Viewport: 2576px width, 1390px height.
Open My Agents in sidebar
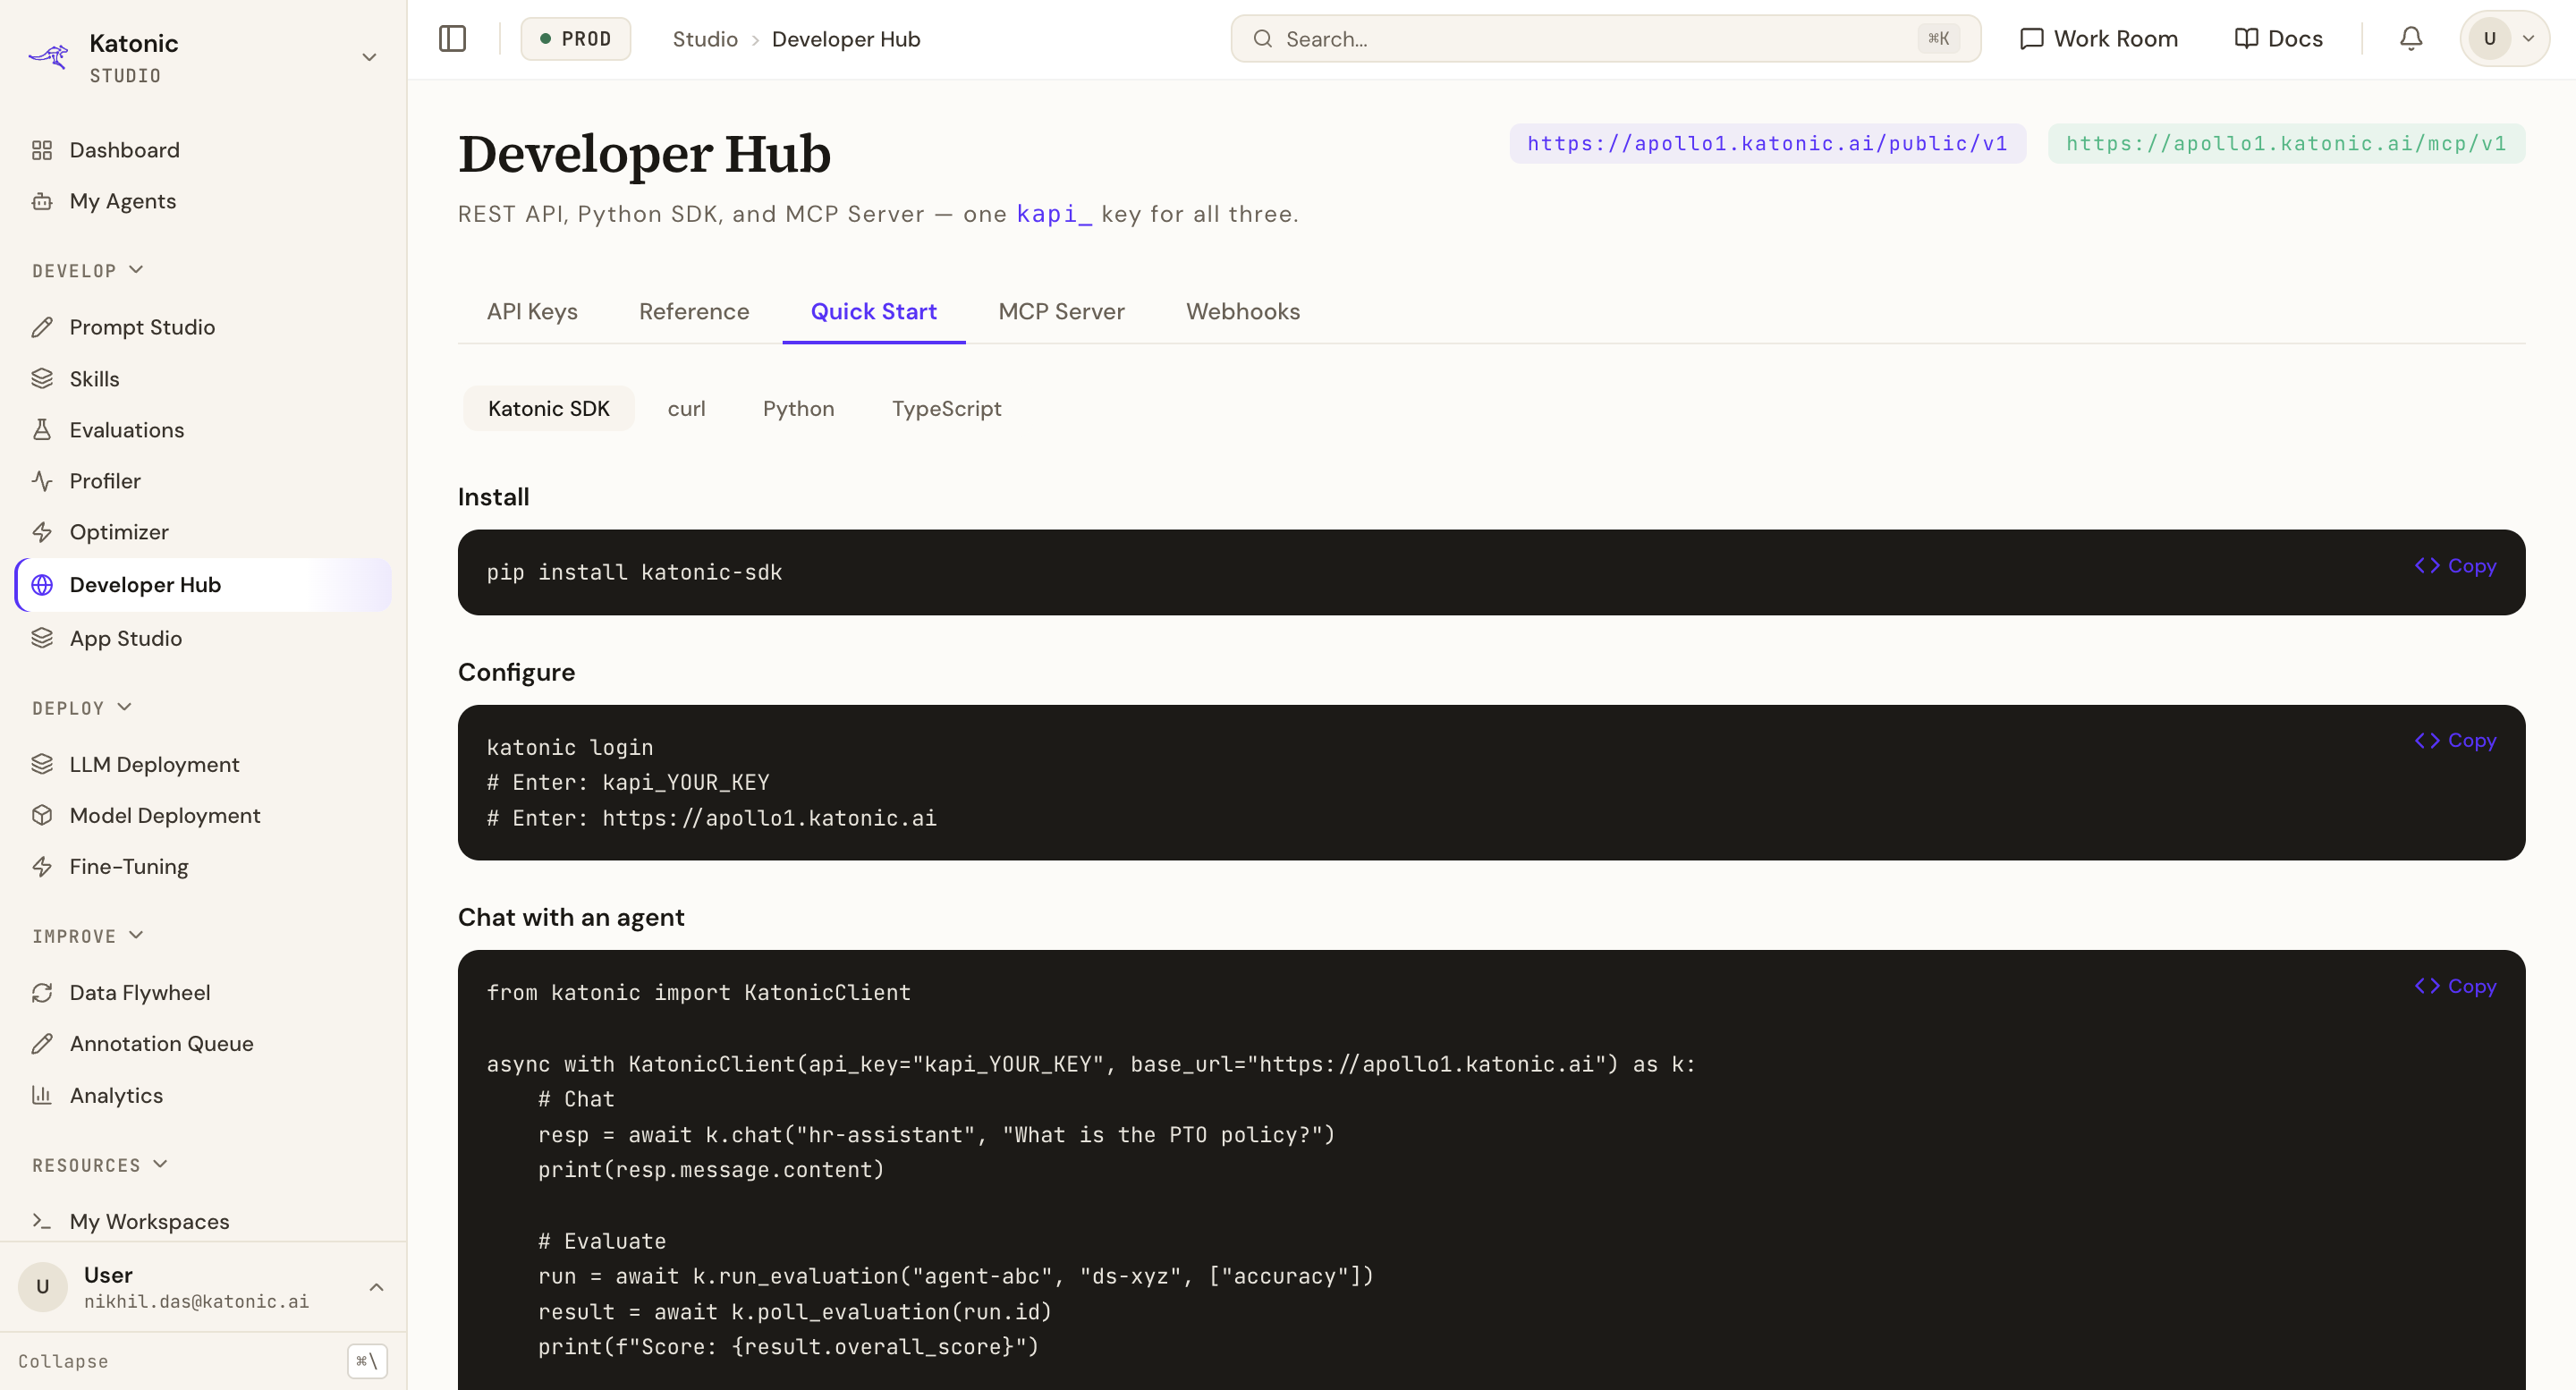pyautogui.click(x=204, y=201)
